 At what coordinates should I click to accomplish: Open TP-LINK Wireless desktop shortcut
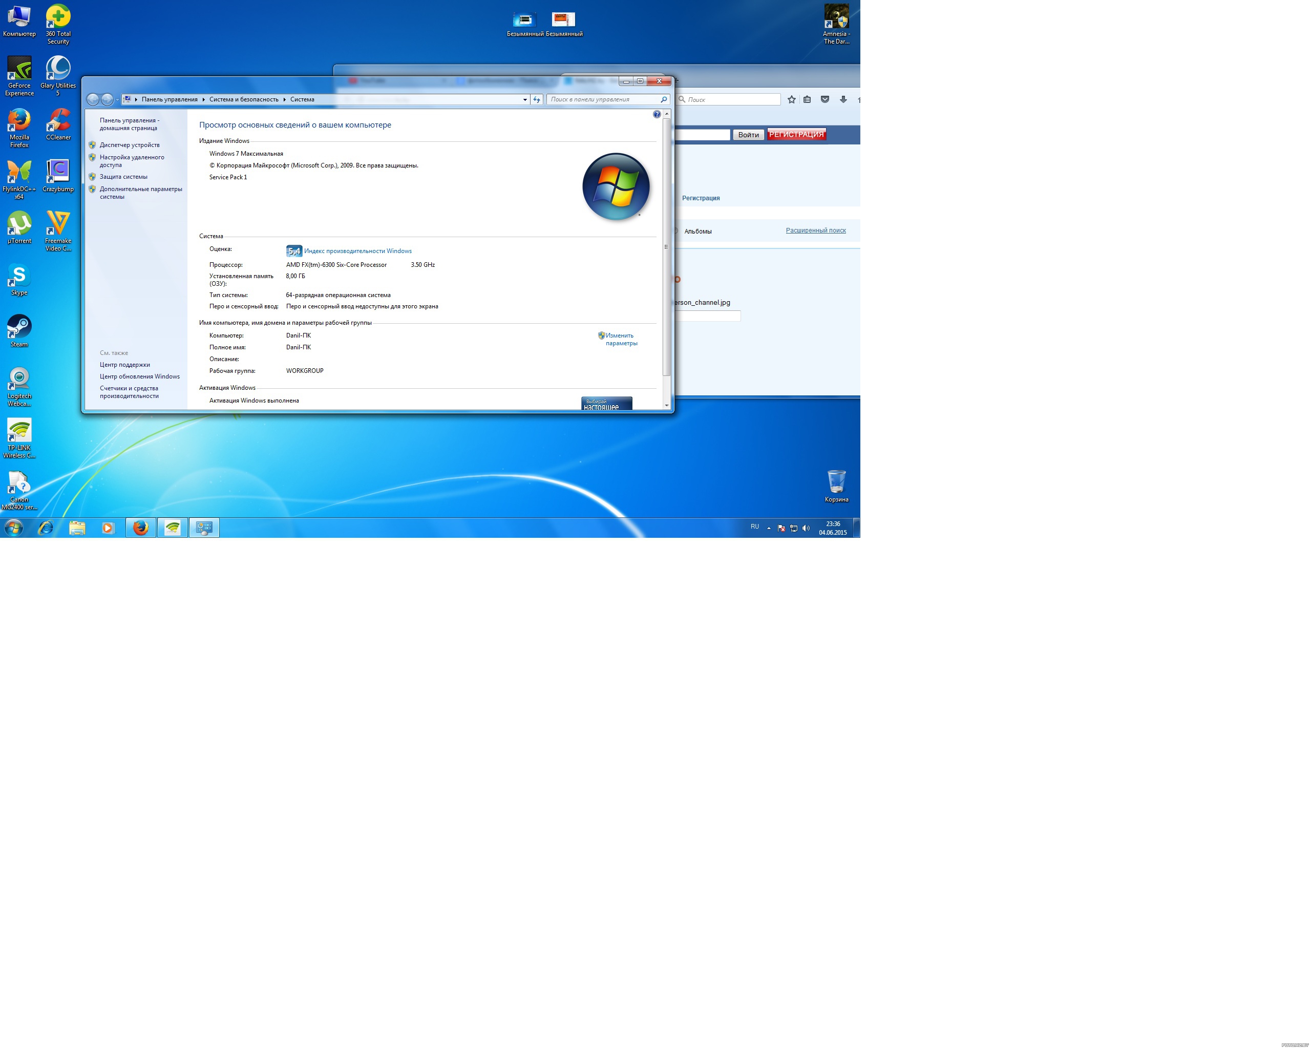(x=19, y=438)
